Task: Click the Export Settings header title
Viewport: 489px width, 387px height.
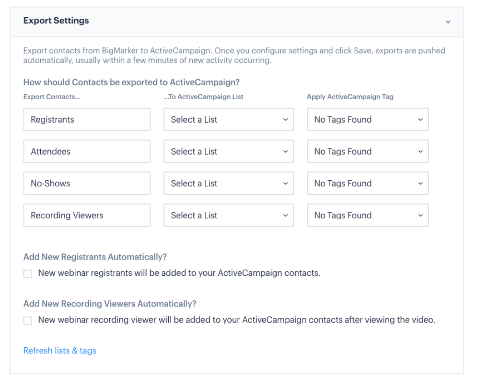Action: click(x=56, y=21)
